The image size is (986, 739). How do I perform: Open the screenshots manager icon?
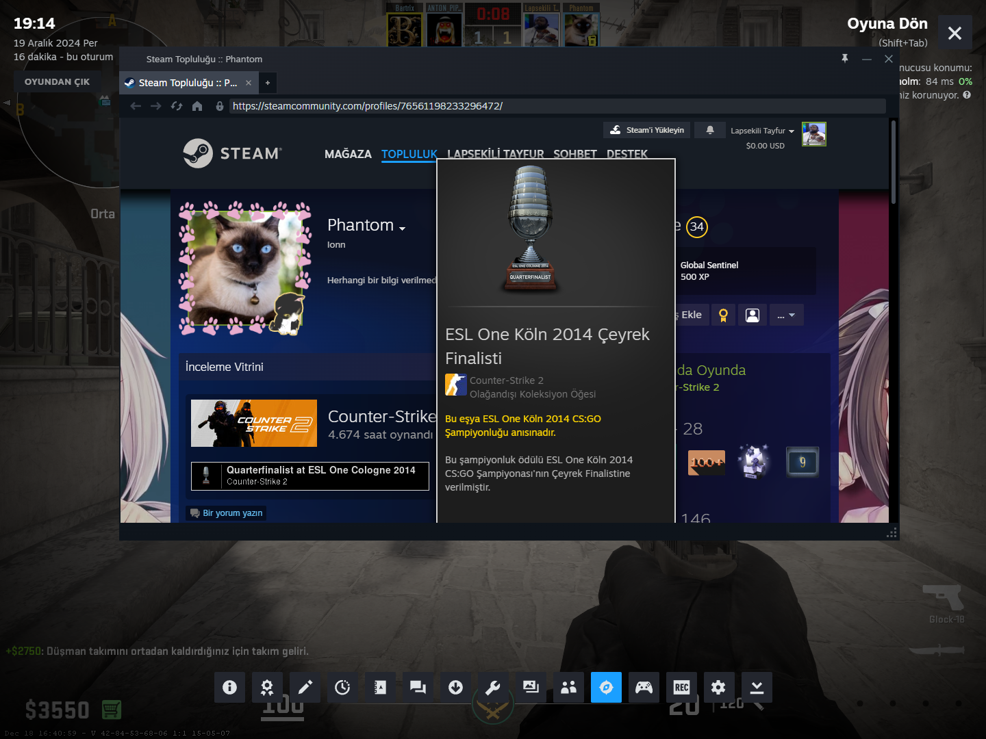pyautogui.click(x=531, y=687)
